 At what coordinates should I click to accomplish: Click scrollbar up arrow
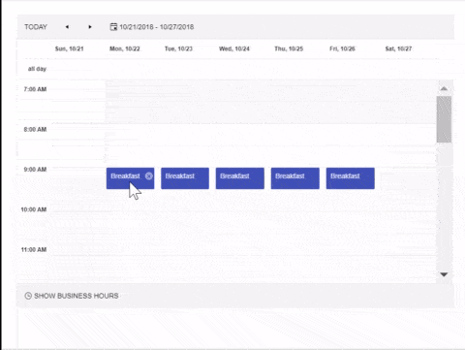444,88
